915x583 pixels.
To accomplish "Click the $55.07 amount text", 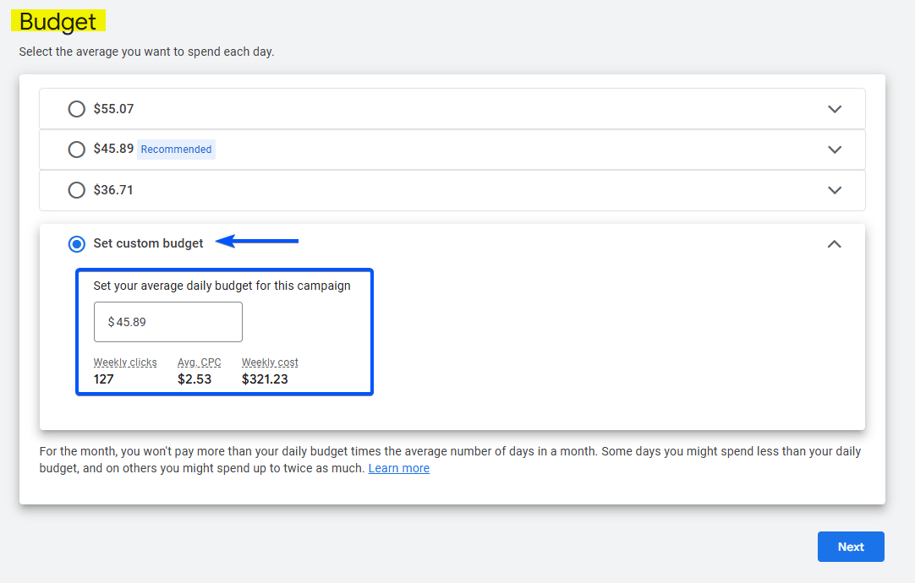I will (x=113, y=109).
